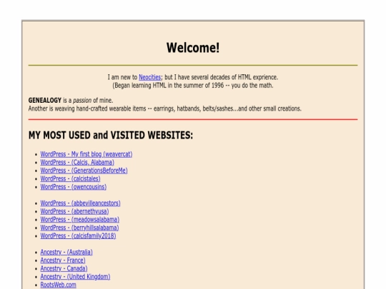This screenshot has width=386, height=289.
Task: Open the Neocities link
Action: pyautogui.click(x=149, y=77)
